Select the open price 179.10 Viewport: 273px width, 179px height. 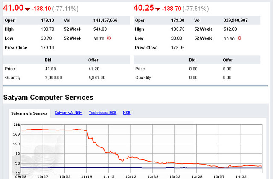pos(47,20)
